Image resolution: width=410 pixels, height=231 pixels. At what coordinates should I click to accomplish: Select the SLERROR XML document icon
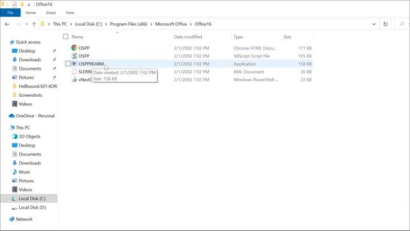click(74, 71)
